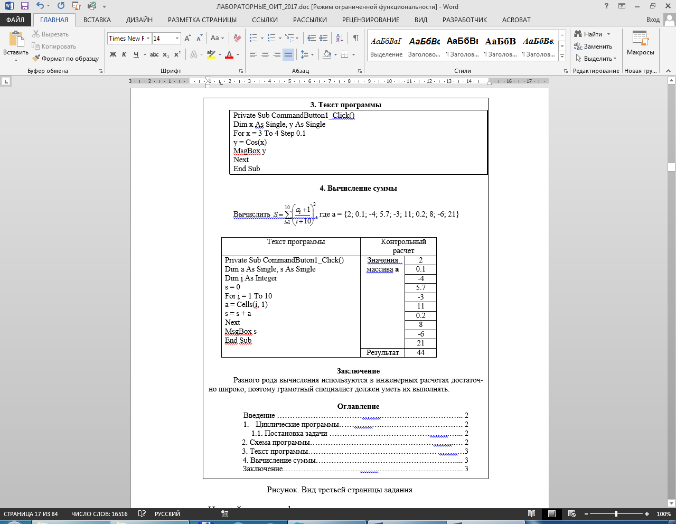Switch to the ССЫЛКИ tab
Viewport: 676px width, 524px height.
click(265, 20)
